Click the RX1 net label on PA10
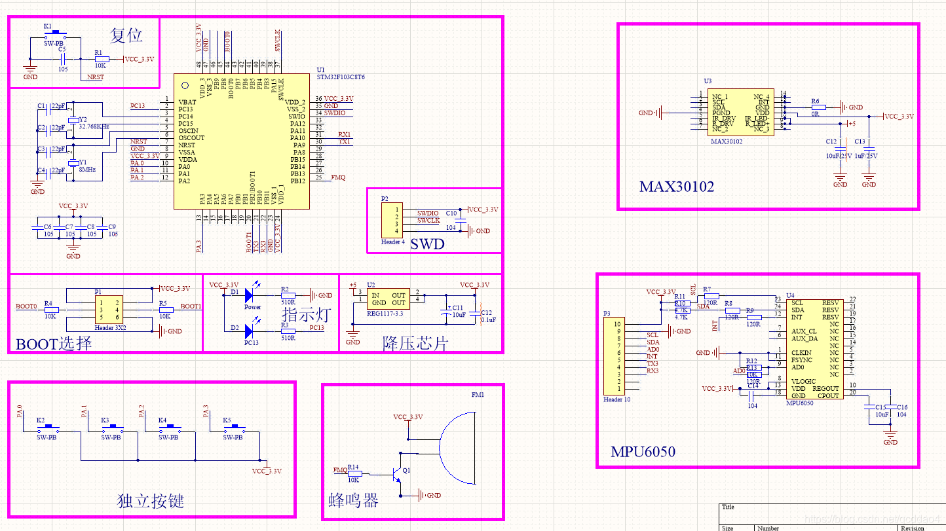946x531 pixels. click(344, 135)
